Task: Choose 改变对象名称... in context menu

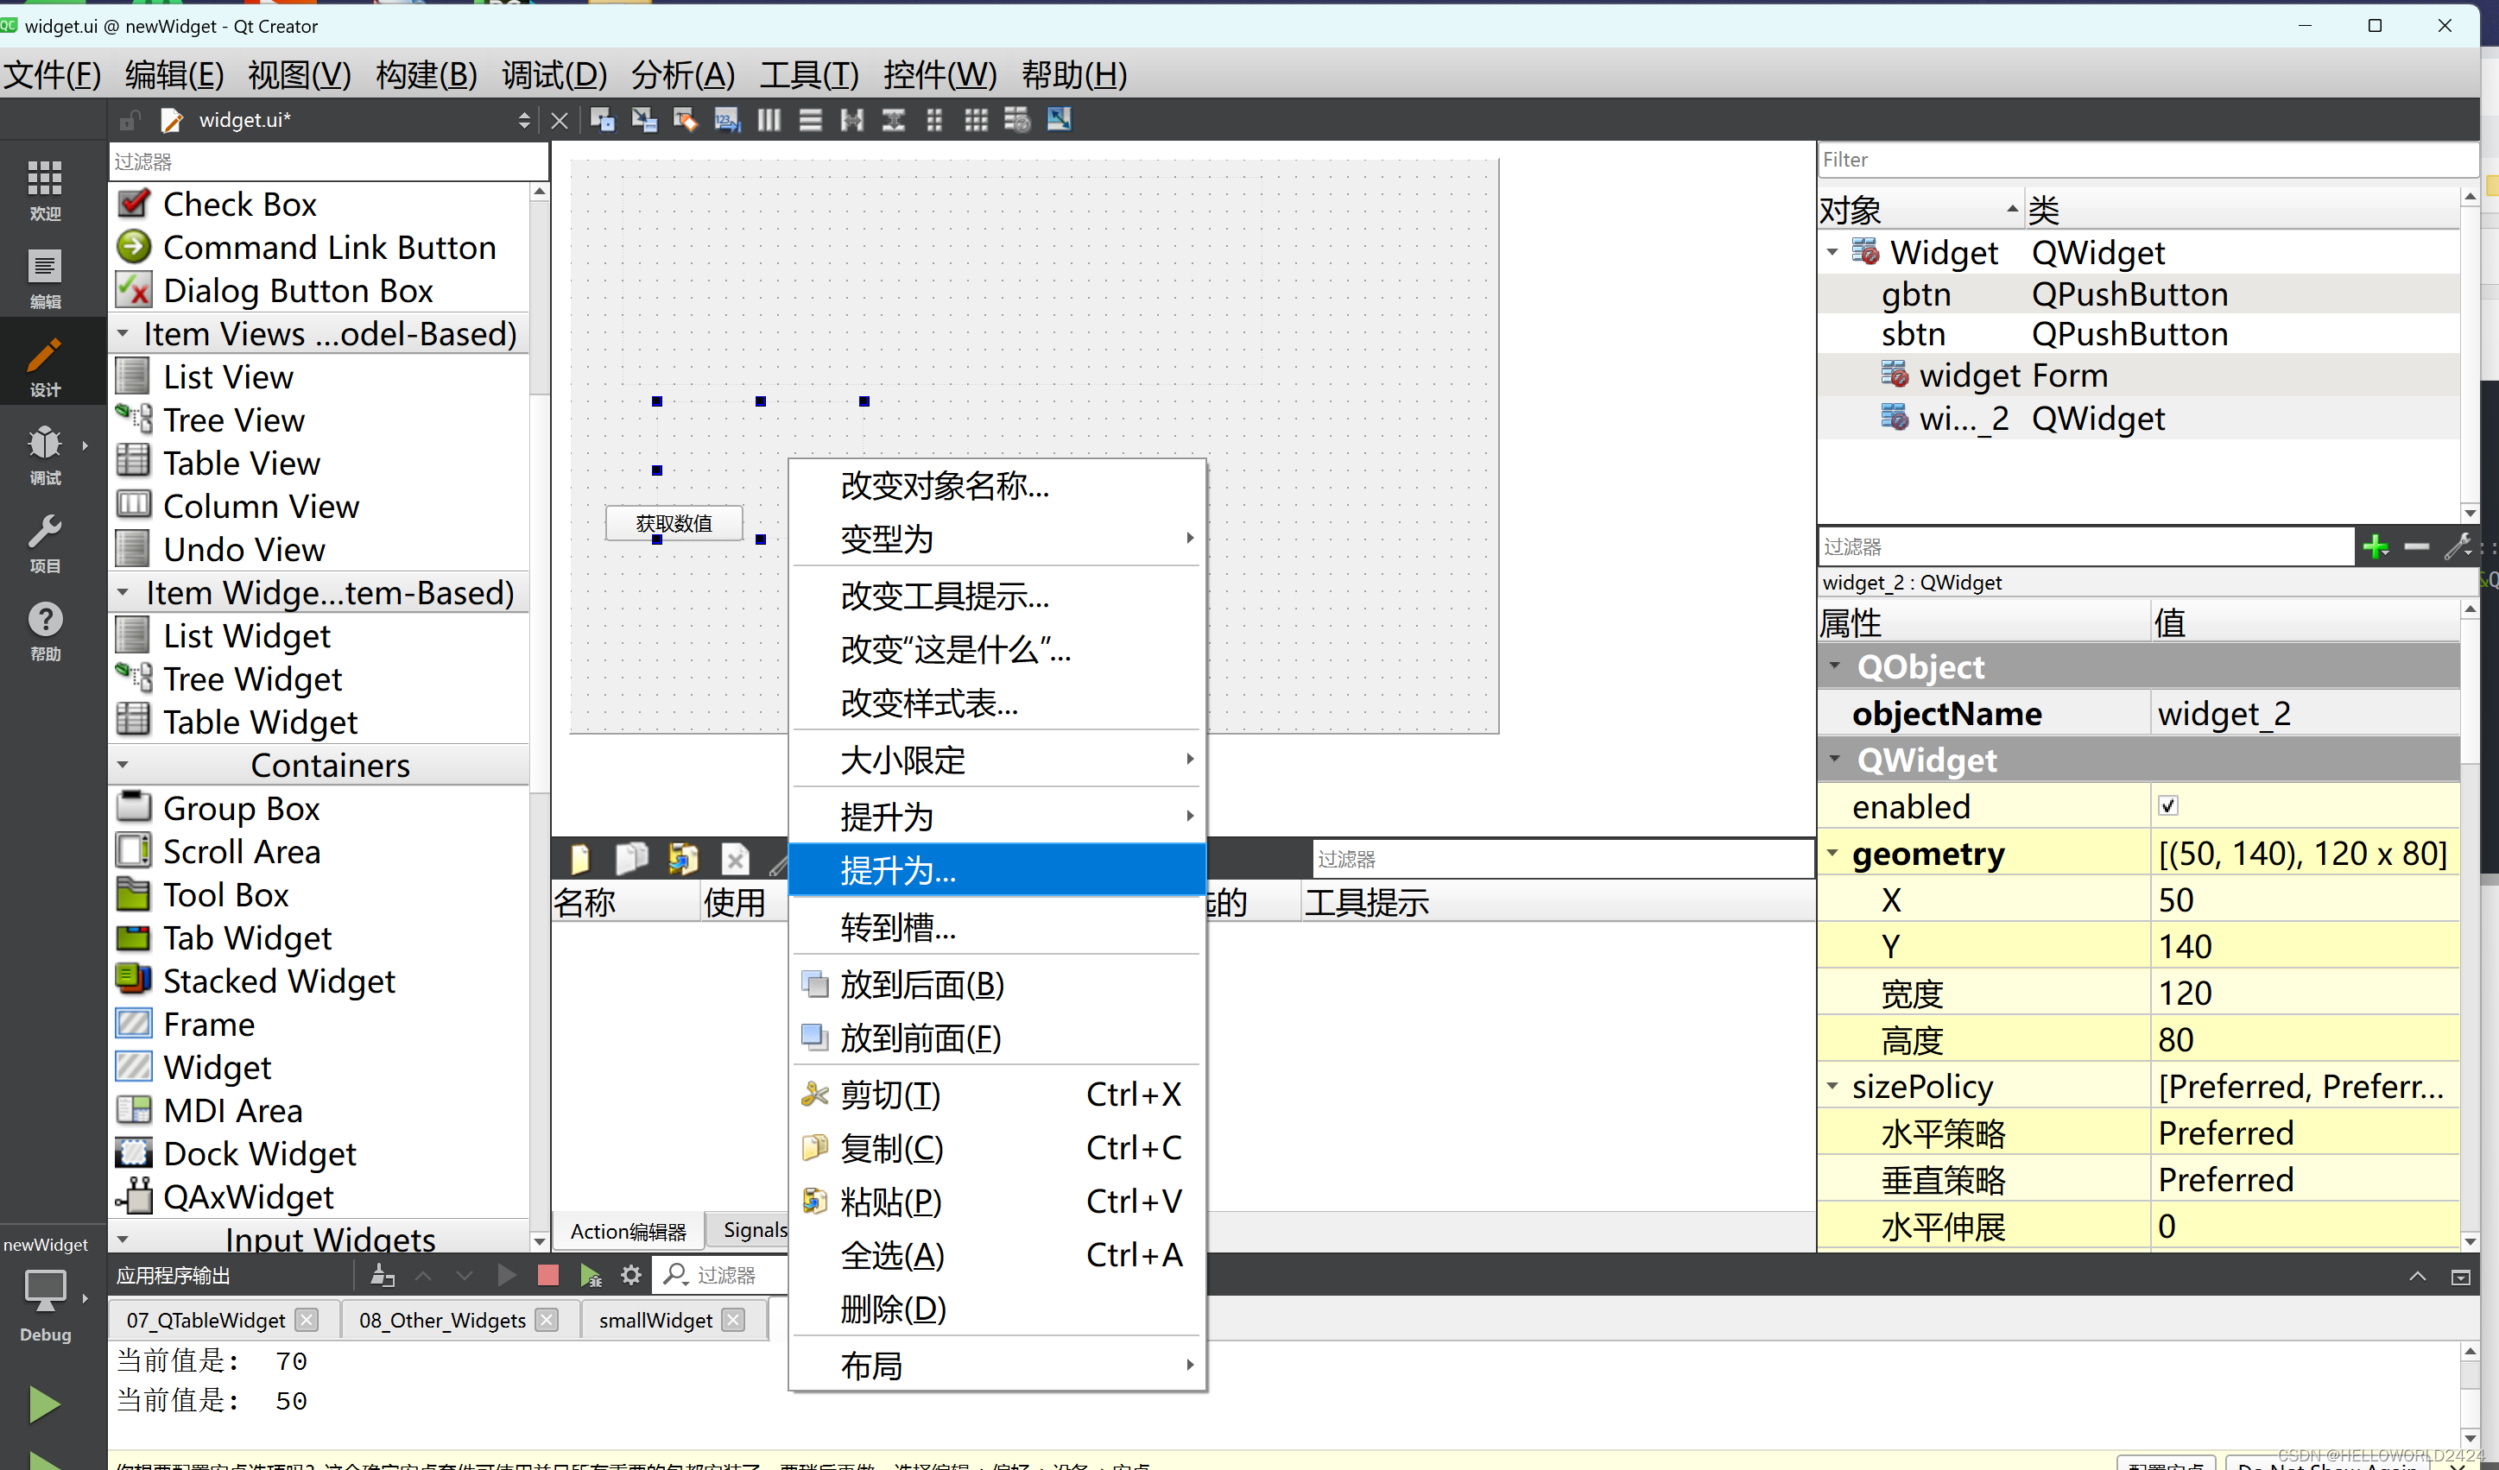Action: 996,485
